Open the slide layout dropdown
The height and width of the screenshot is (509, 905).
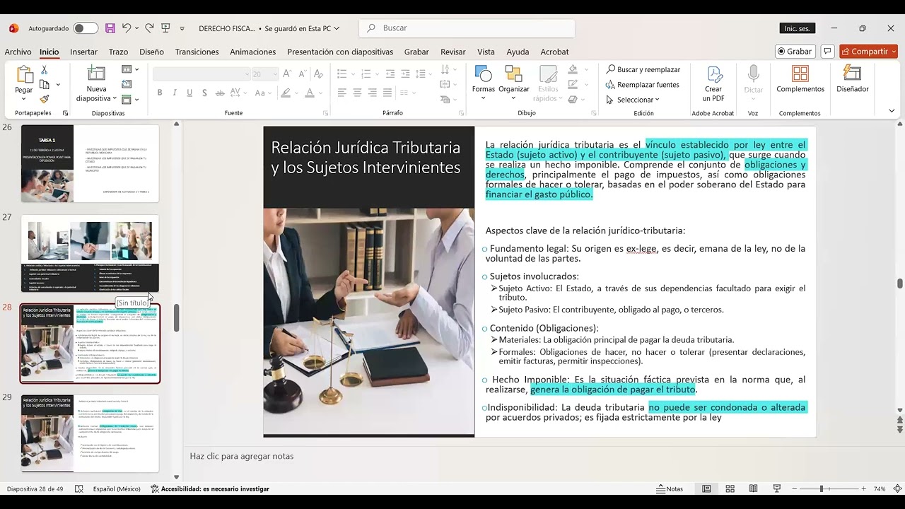(130, 69)
